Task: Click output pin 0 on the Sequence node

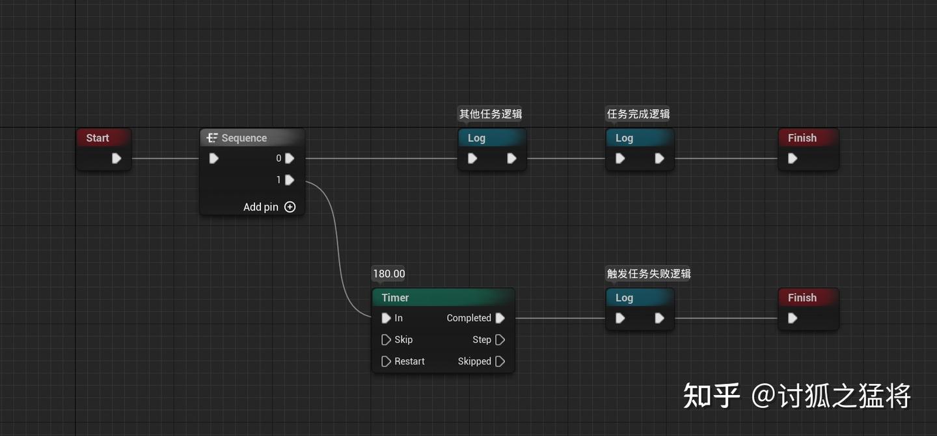Action: coord(289,158)
